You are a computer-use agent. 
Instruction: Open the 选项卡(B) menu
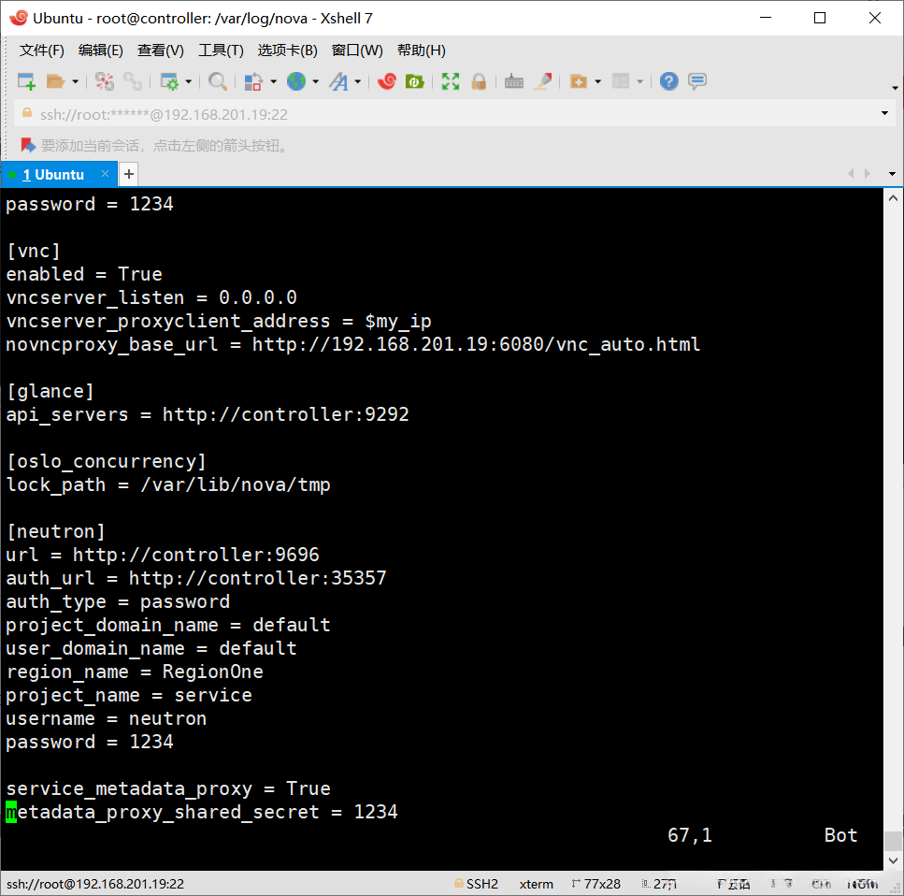[287, 51]
